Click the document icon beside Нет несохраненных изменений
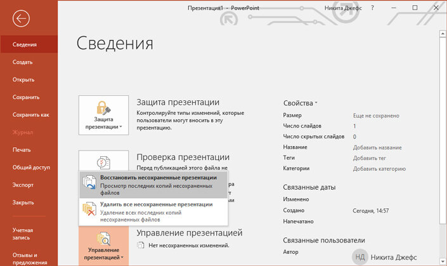Screen dimensions: 447x266 tap(141, 245)
